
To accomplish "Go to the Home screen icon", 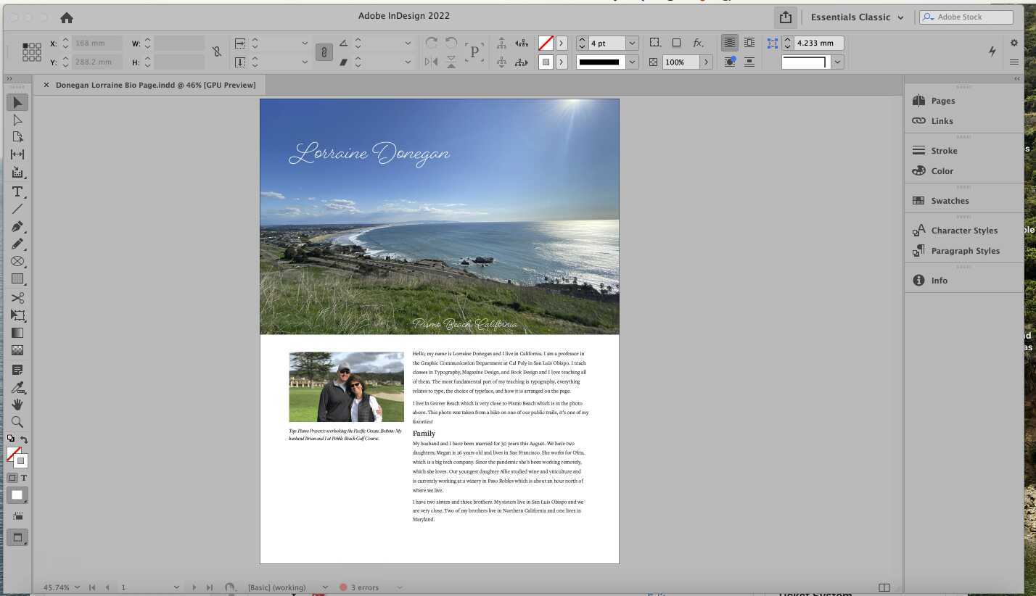I will click(66, 17).
